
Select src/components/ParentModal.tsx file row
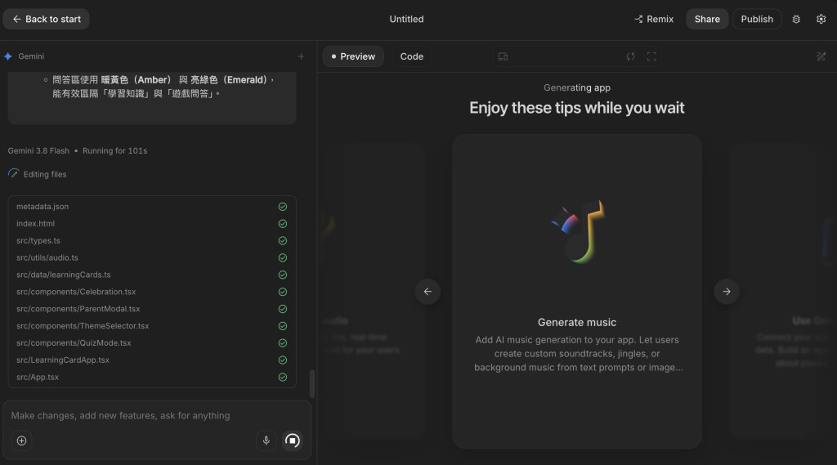pyautogui.click(x=151, y=309)
